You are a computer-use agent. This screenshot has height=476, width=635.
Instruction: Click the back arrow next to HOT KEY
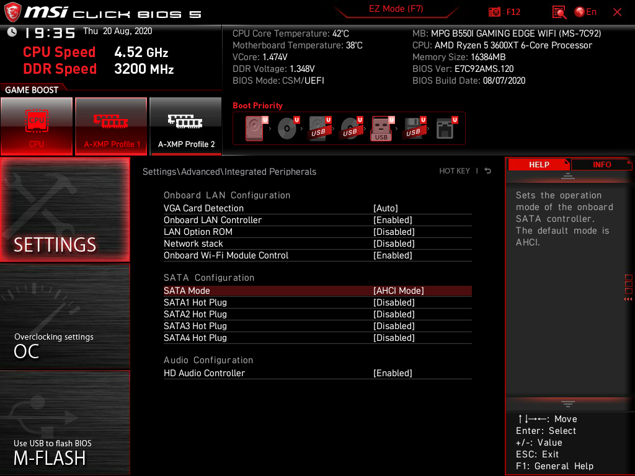pyautogui.click(x=488, y=171)
